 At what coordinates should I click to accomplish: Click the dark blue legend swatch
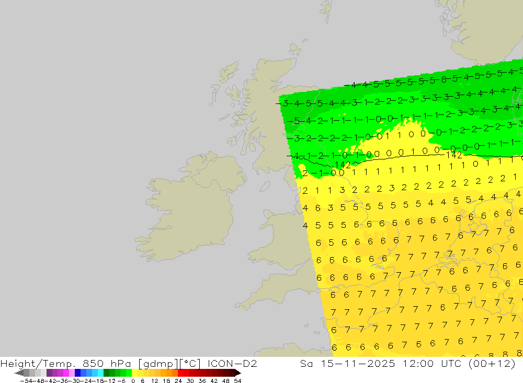(77, 373)
